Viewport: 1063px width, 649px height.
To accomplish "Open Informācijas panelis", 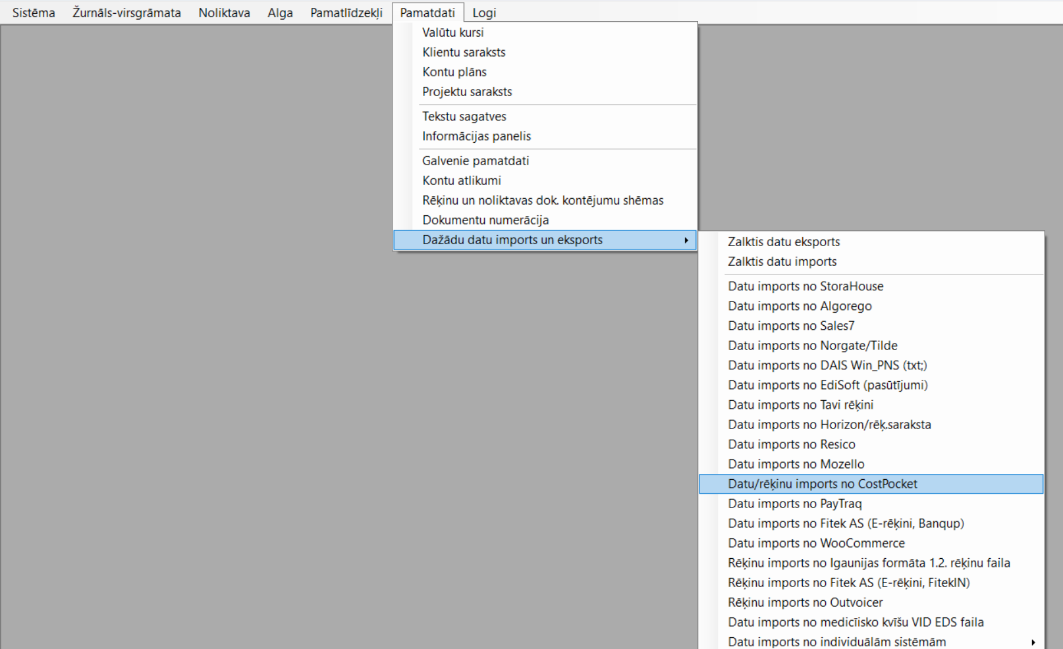I will point(545,136).
